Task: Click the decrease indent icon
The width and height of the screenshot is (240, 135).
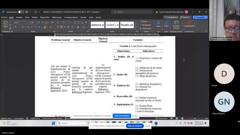Action: point(75,22)
